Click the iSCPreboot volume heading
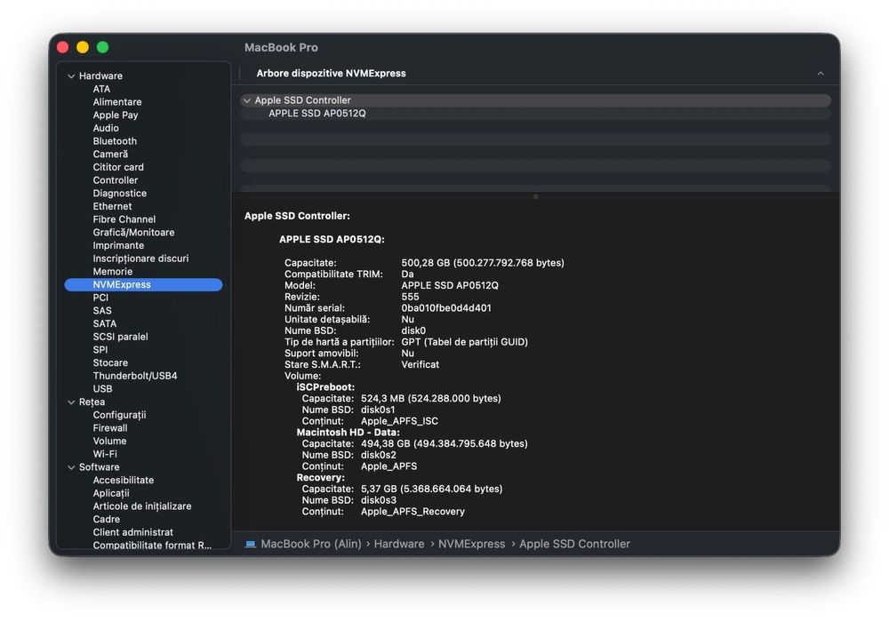 [x=325, y=387]
